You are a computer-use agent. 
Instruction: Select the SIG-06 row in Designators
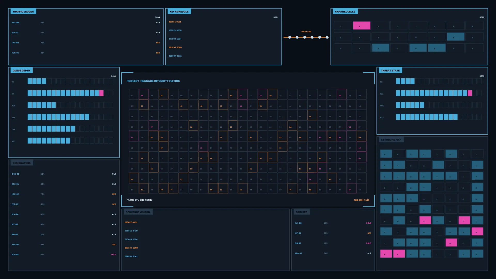(64, 235)
